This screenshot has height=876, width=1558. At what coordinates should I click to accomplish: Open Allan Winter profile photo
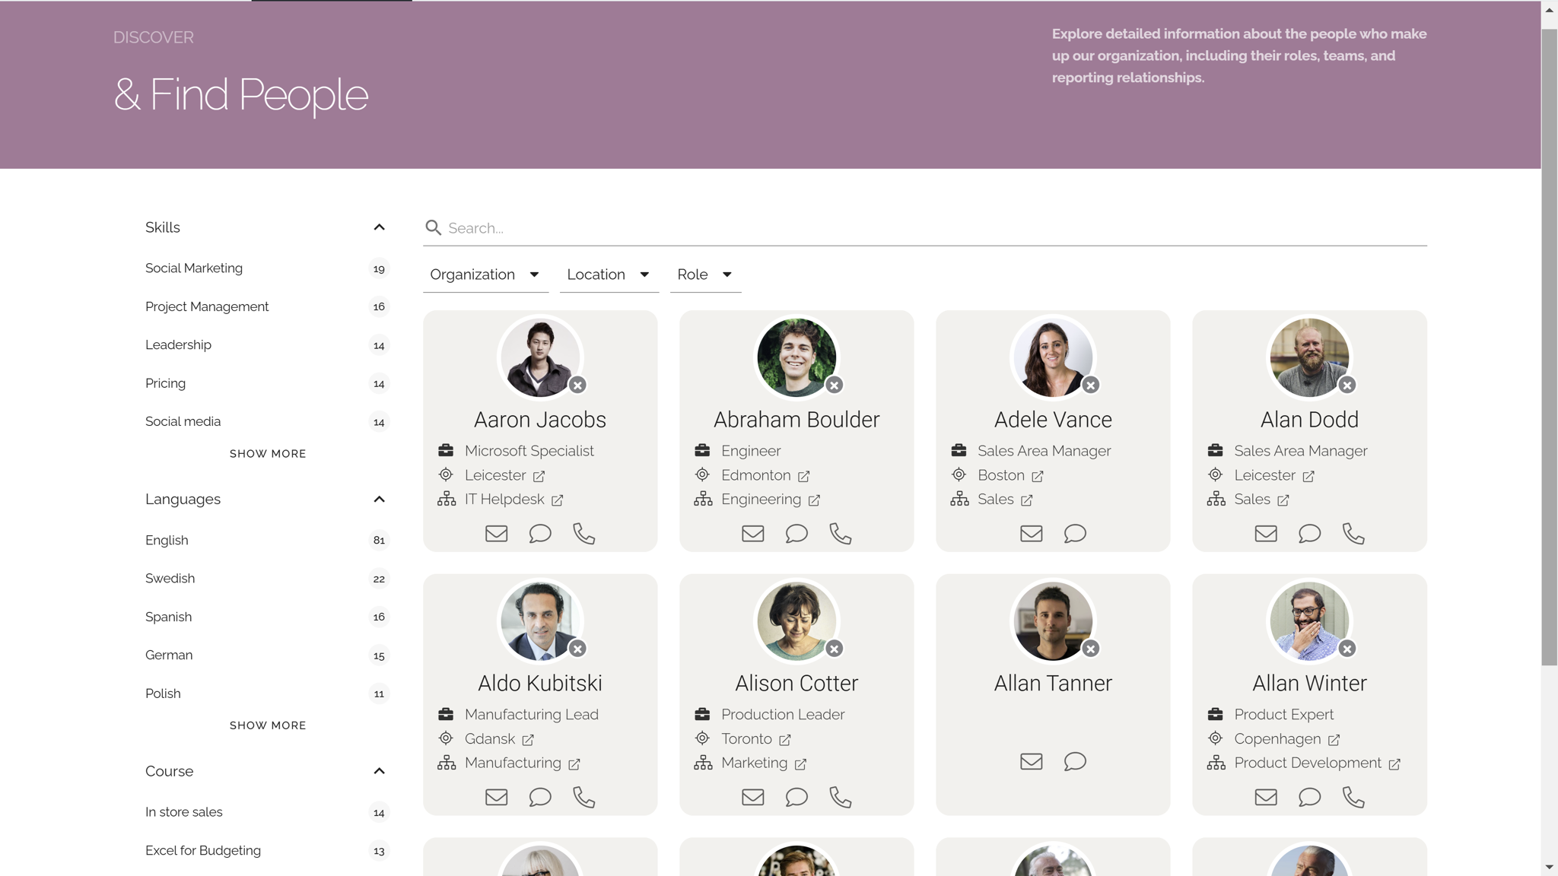point(1309,621)
